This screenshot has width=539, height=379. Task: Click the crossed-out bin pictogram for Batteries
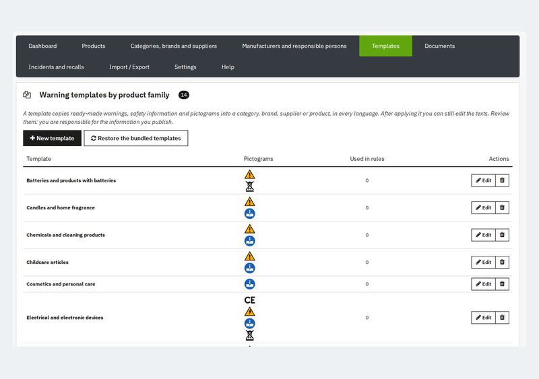(x=249, y=186)
